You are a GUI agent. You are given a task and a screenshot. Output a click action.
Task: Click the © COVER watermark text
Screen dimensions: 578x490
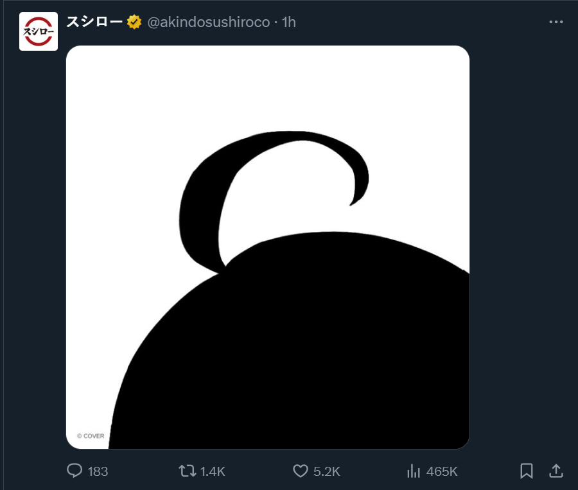tap(91, 436)
